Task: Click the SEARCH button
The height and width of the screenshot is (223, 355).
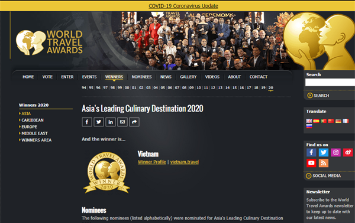Action: (x=318, y=96)
